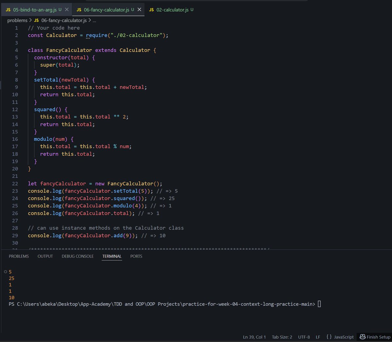Viewport: 392px width, 342px height.
Task: Click the Ln 39, Col 1 cursor position indicator
Action: tap(254, 337)
